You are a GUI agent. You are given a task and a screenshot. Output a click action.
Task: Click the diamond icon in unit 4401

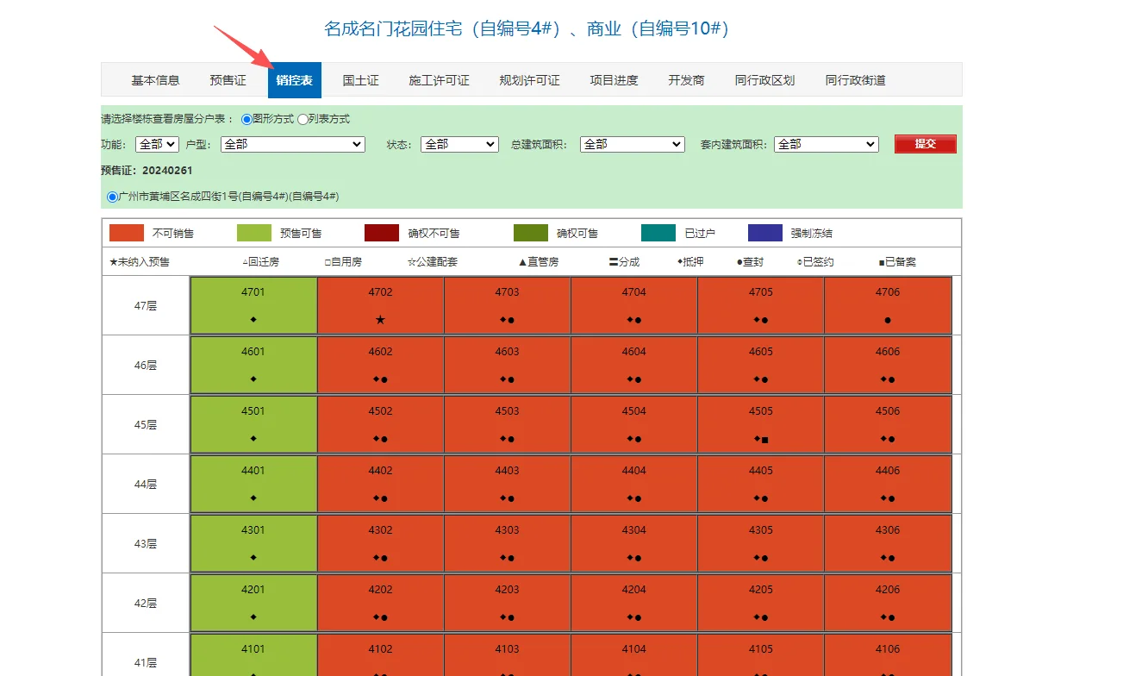(253, 498)
